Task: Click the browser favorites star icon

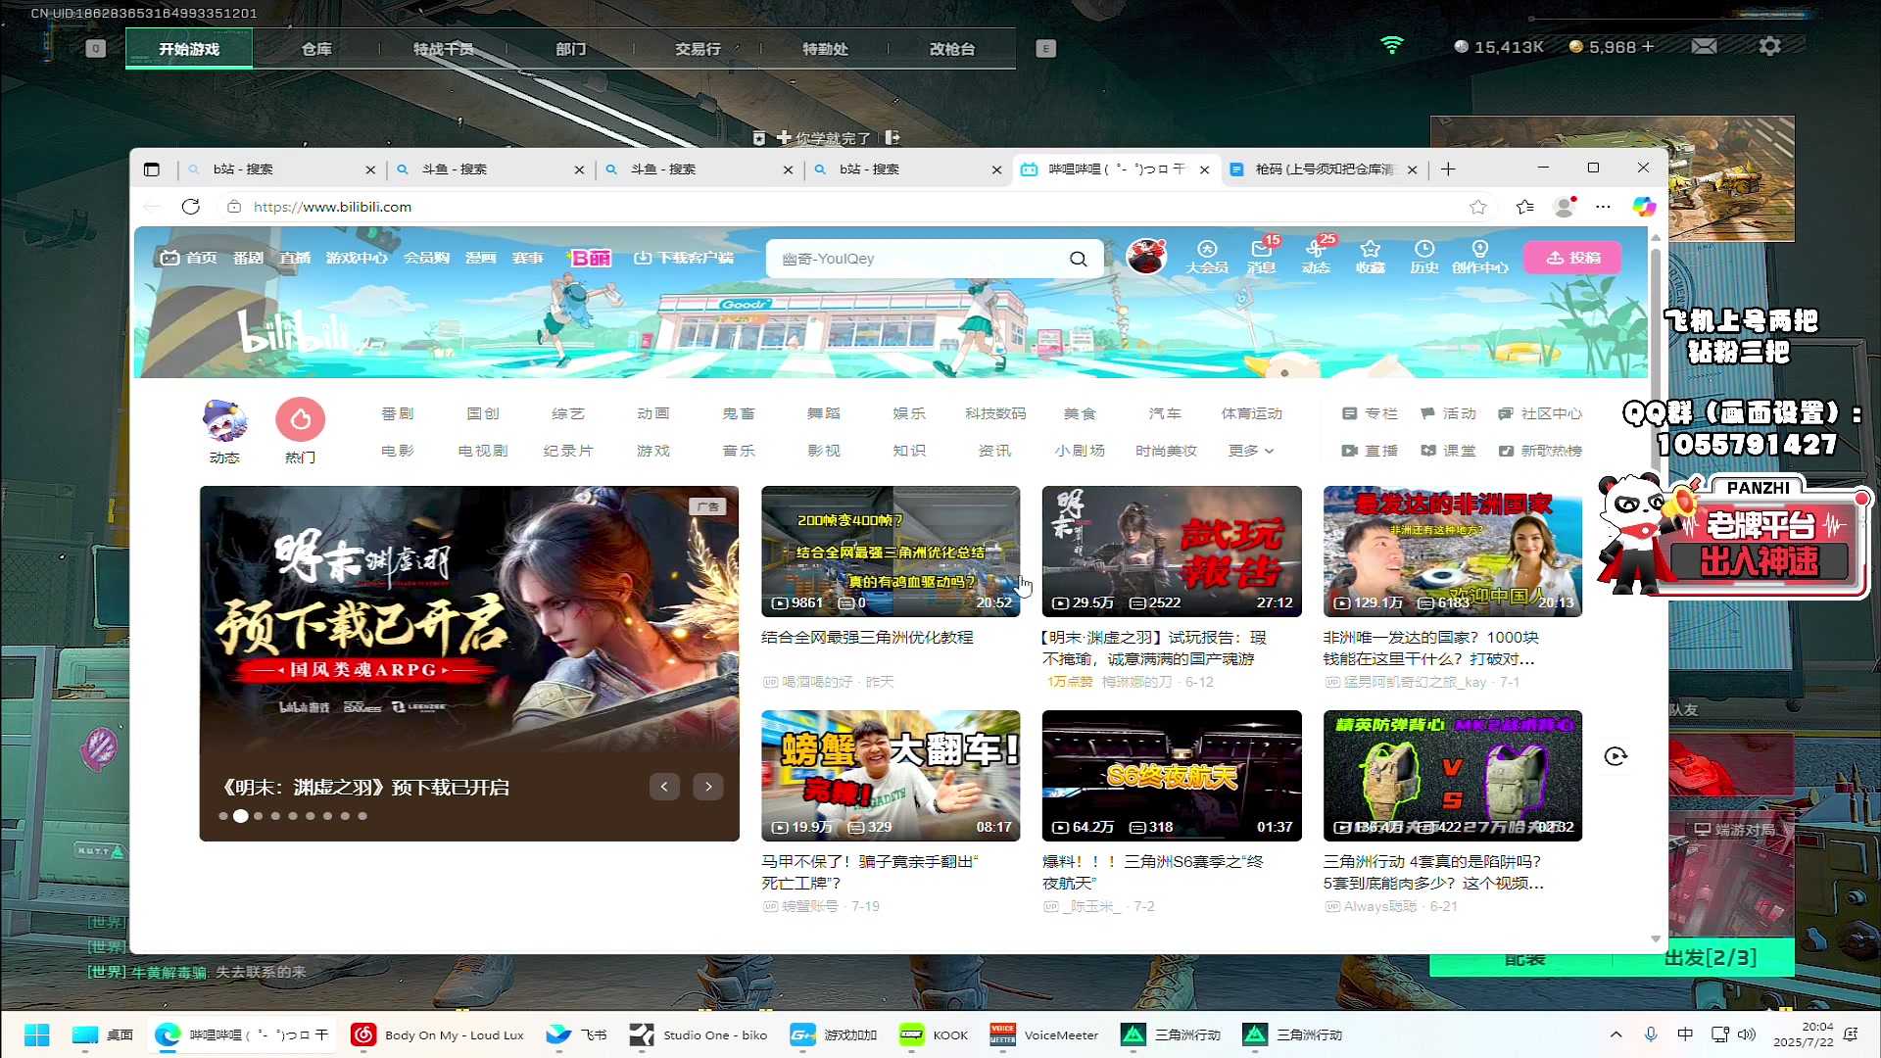Action: pos(1478,207)
